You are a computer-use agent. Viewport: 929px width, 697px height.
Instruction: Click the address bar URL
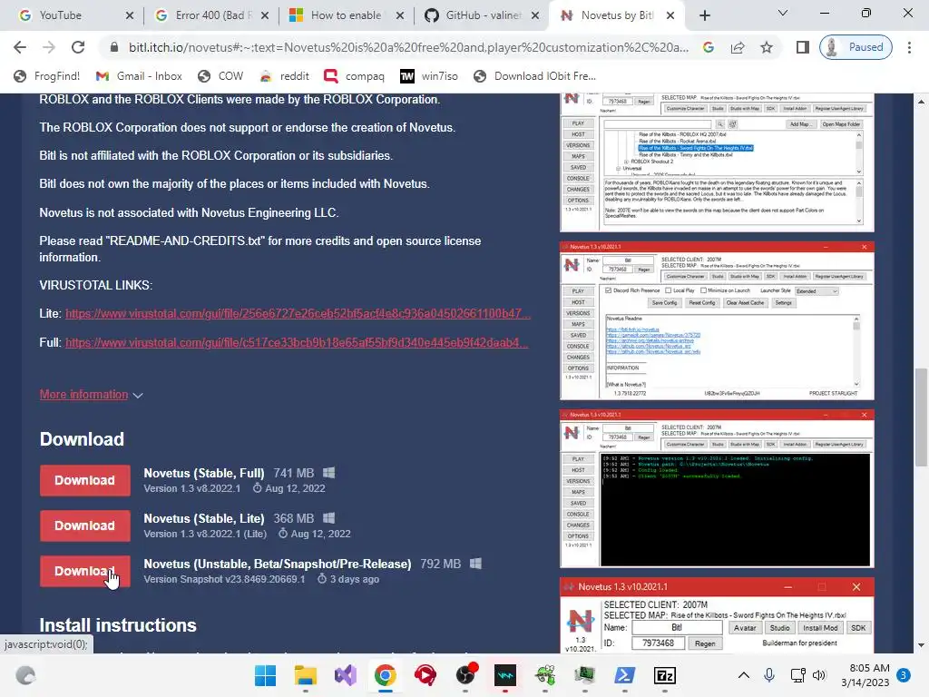[x=409, y=47]
